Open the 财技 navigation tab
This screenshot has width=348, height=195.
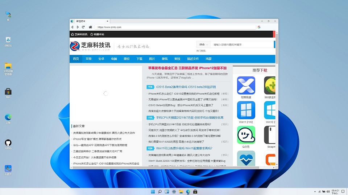click(x=177, y=59)
